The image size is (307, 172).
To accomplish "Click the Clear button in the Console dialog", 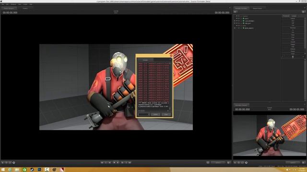I will (x=166, y=114).
